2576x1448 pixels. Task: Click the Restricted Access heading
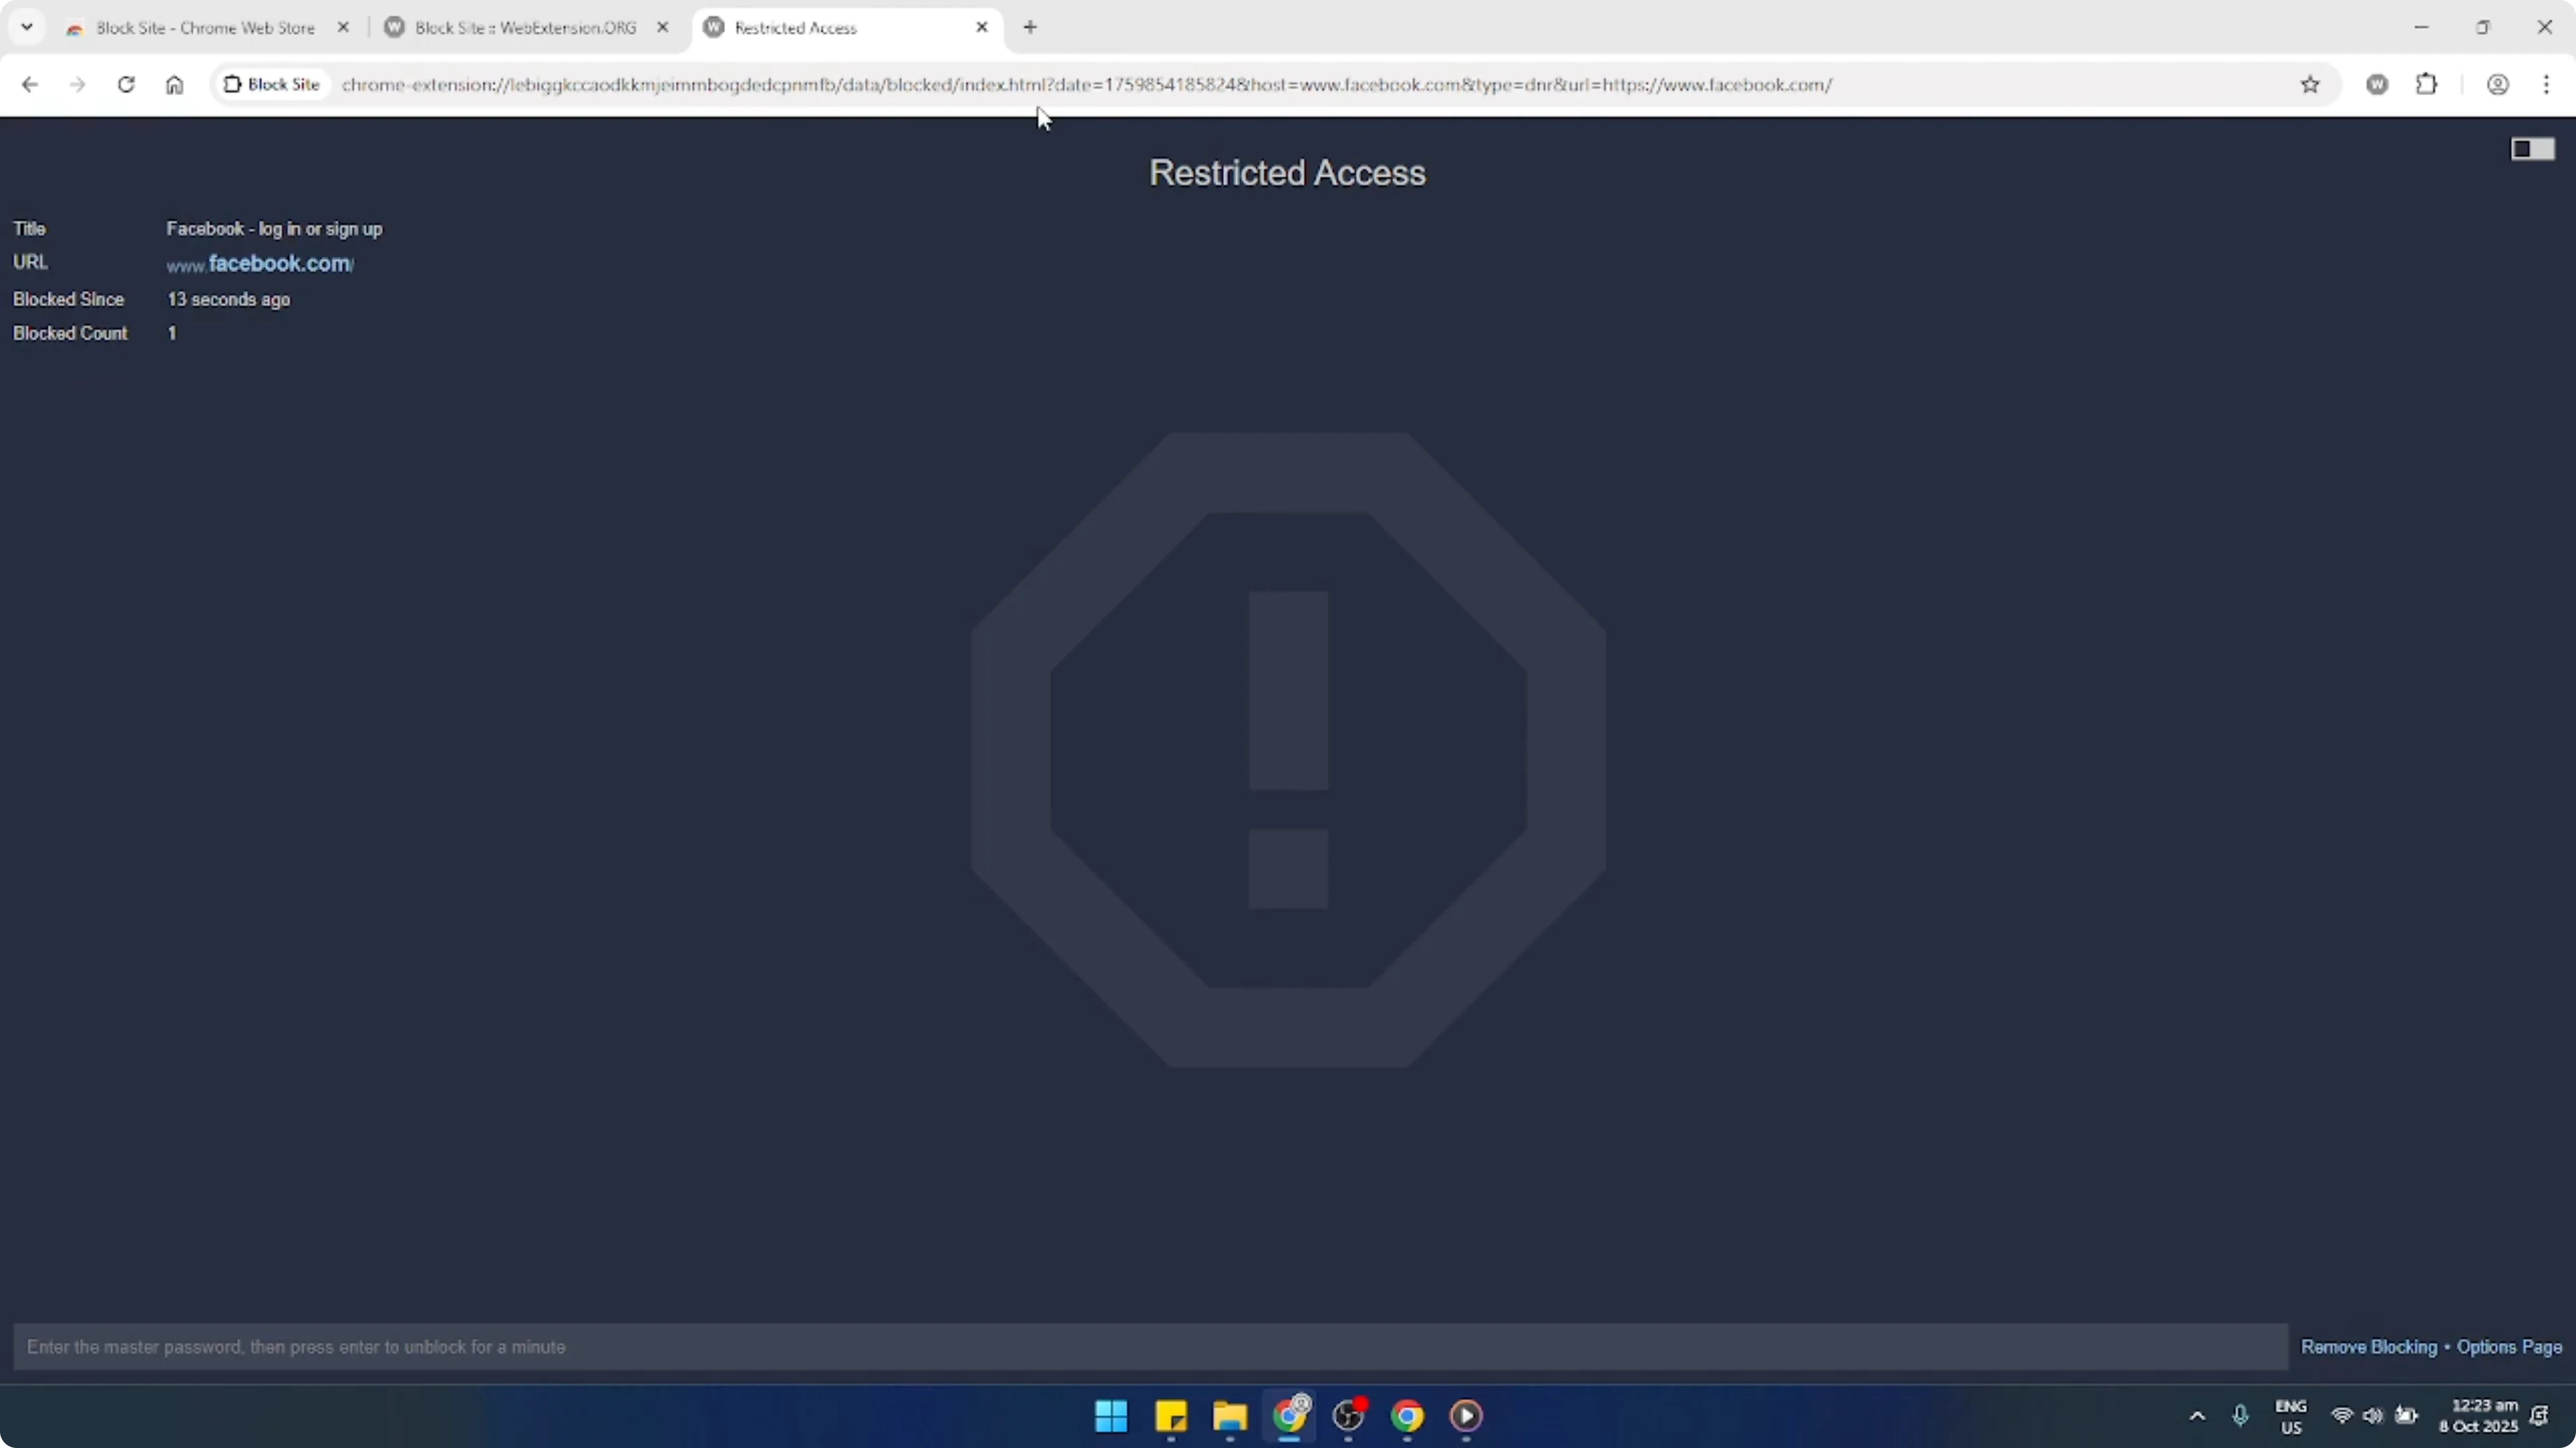coord(1287,173)
